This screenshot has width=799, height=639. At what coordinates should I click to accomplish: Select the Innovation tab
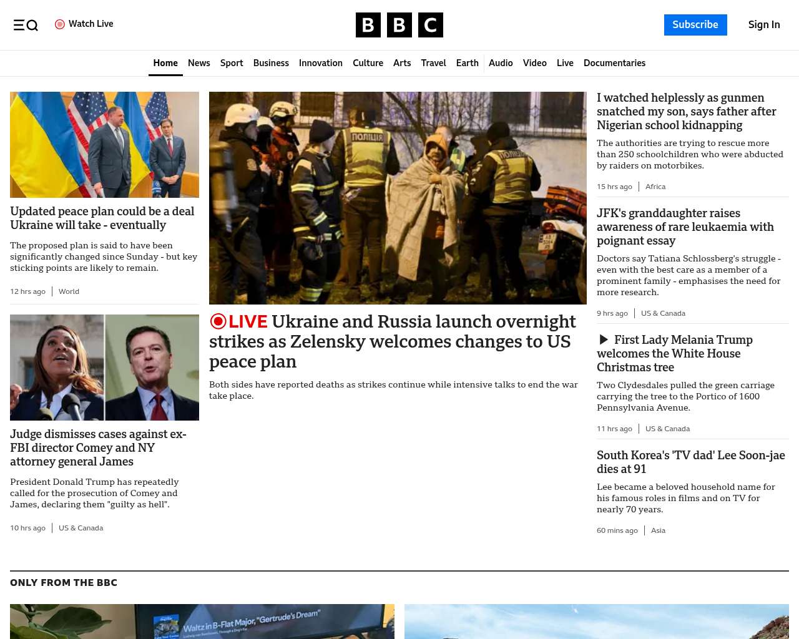point(320,63)
